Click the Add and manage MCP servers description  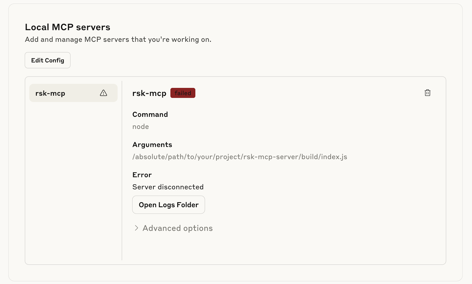[118, 39]
